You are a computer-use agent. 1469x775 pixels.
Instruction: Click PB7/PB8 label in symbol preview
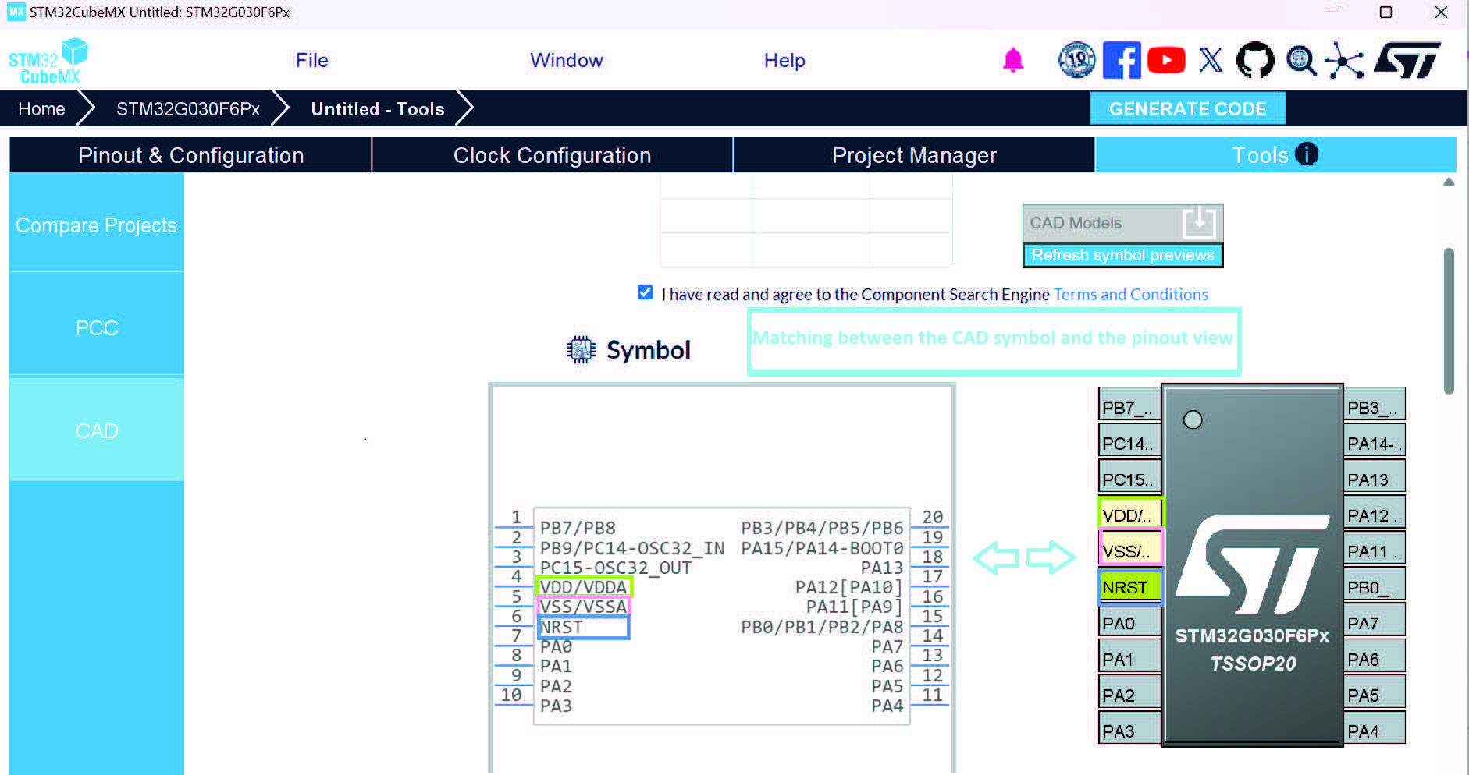click(578, 528)
